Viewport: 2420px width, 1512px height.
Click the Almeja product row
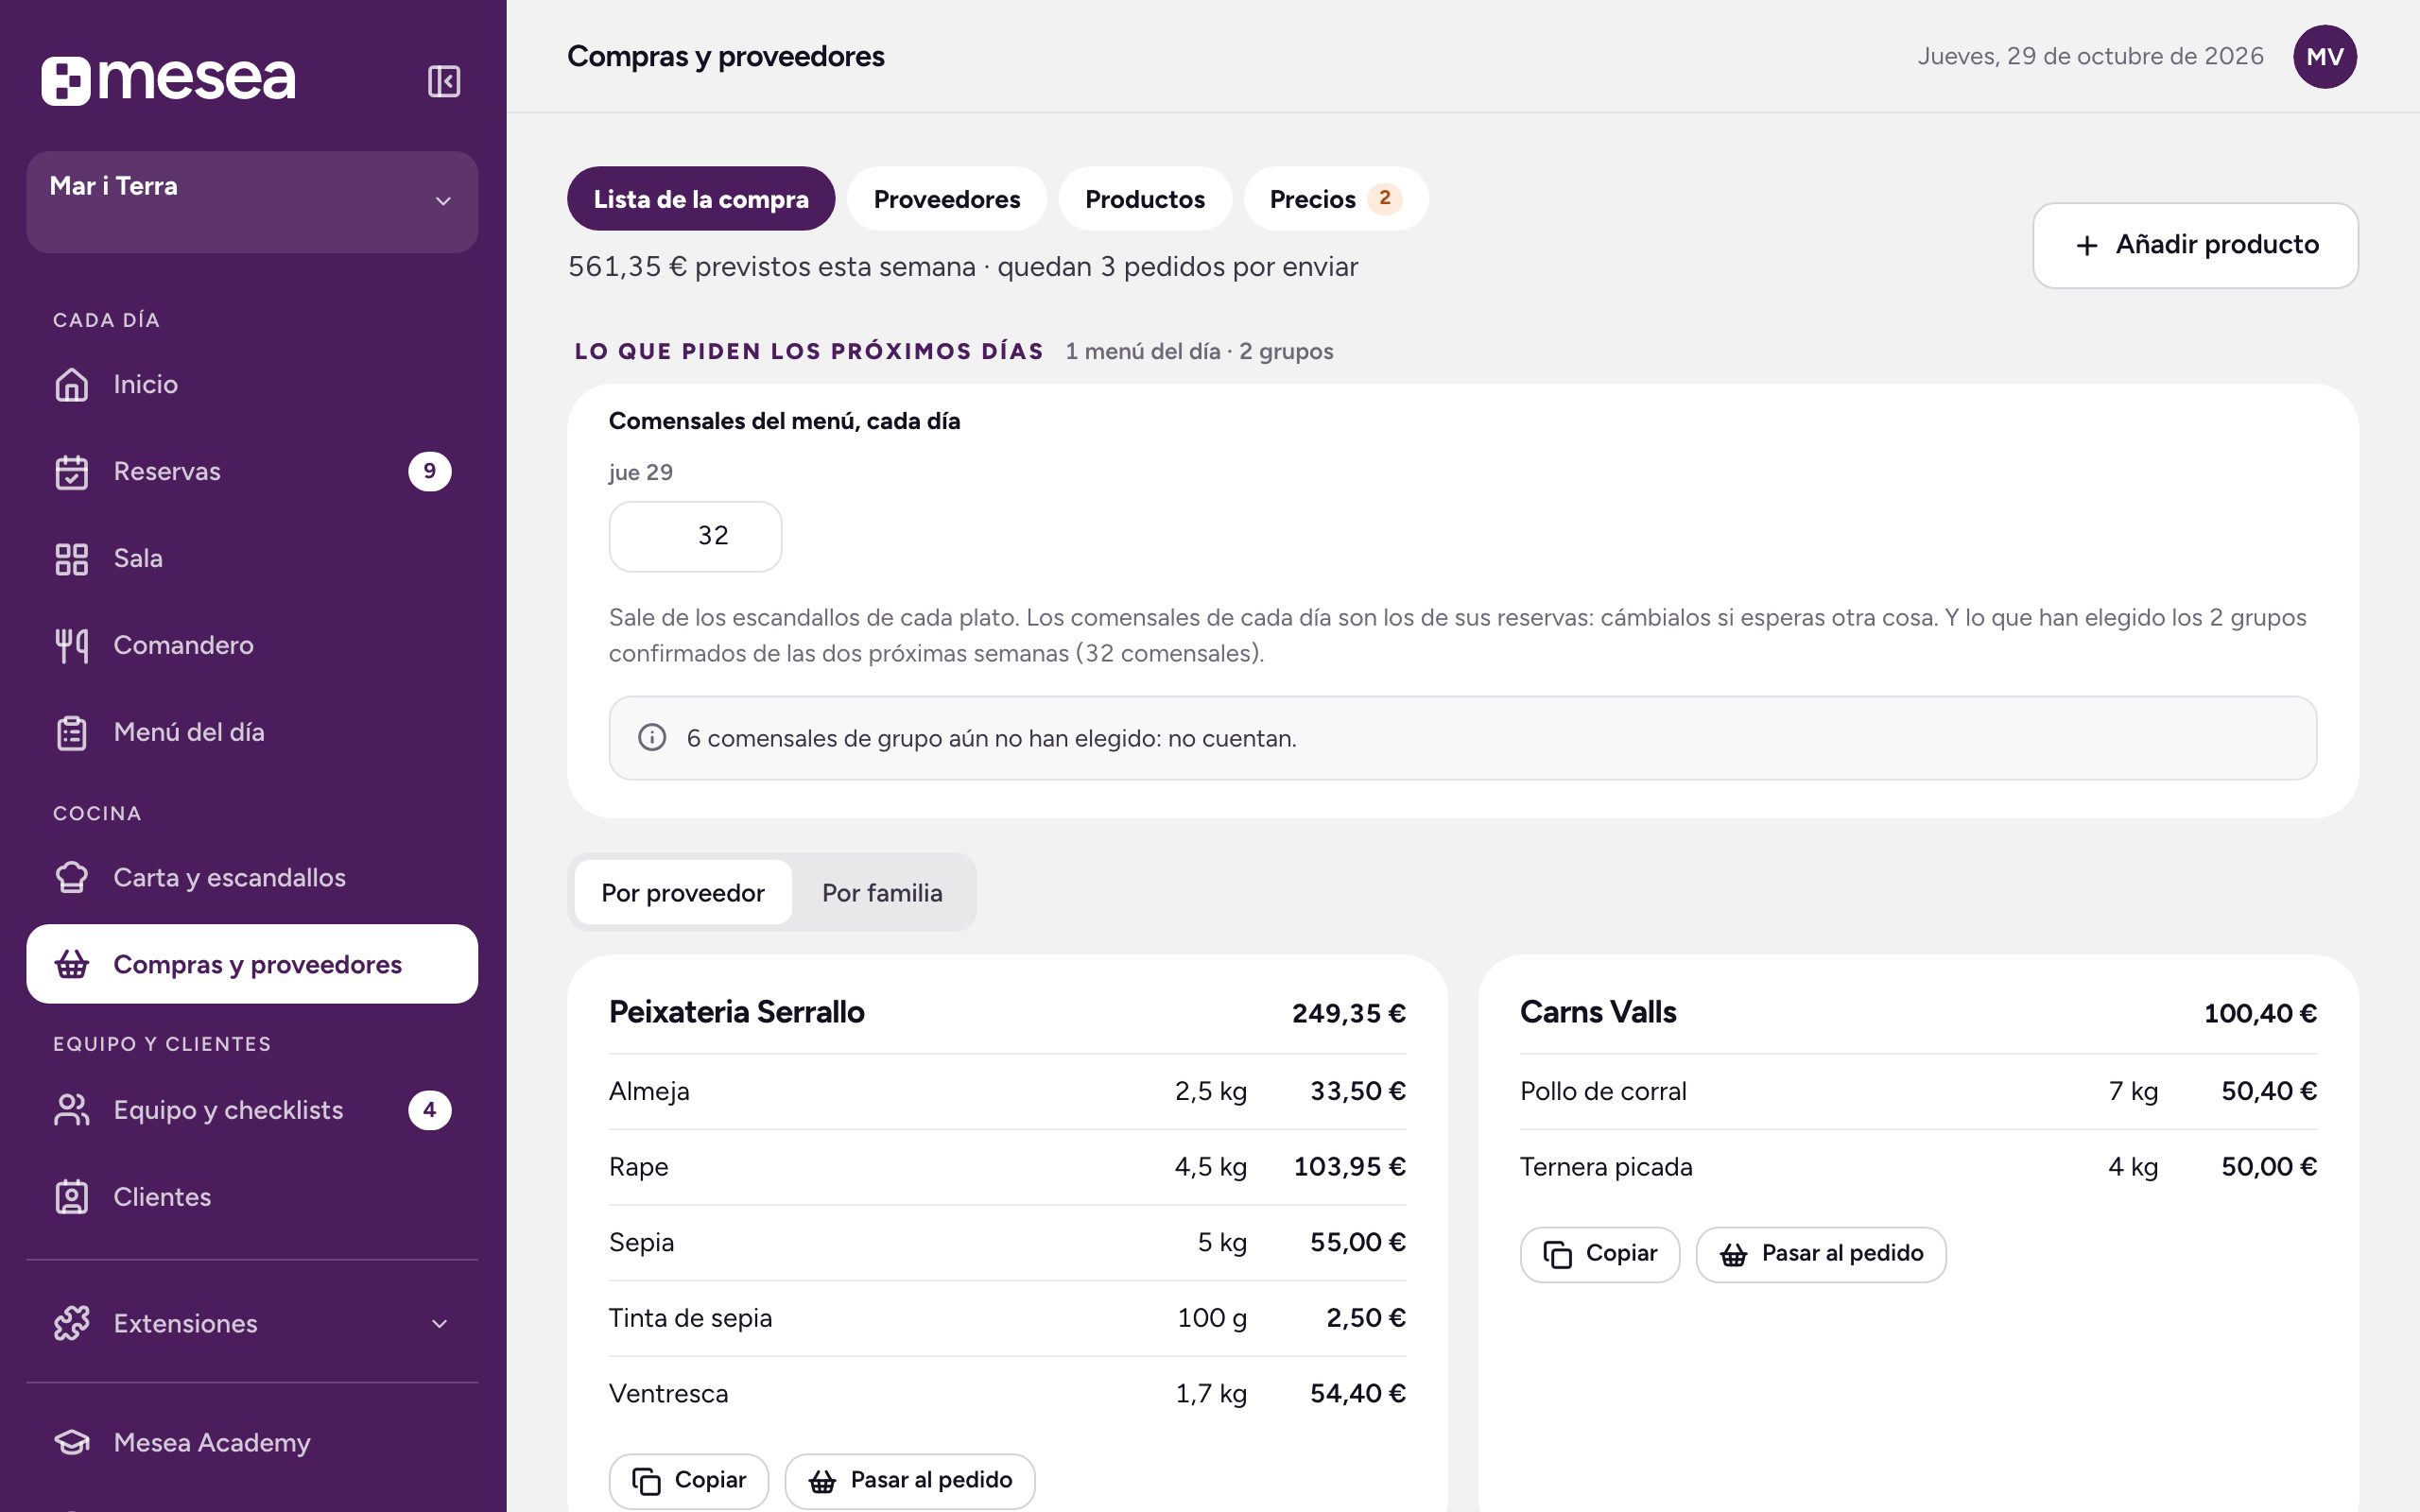tap(1007, 1091)
